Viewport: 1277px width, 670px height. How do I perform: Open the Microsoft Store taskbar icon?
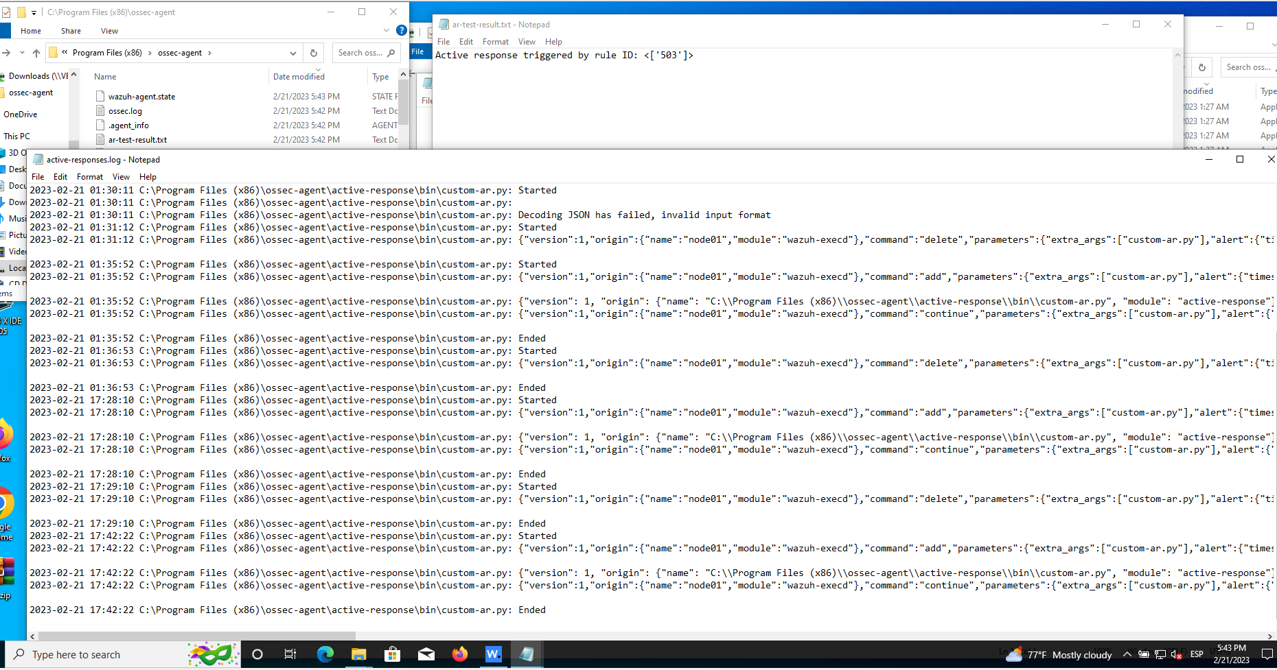[392, 654]
